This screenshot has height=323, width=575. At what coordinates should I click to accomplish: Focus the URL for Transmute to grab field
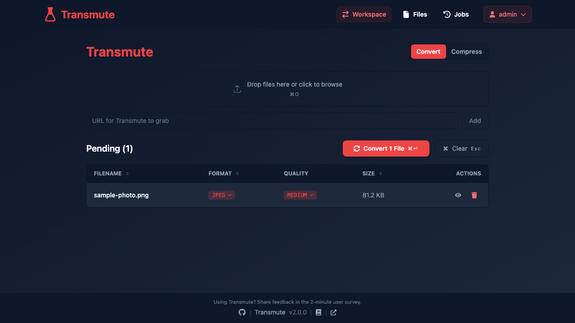272,121
